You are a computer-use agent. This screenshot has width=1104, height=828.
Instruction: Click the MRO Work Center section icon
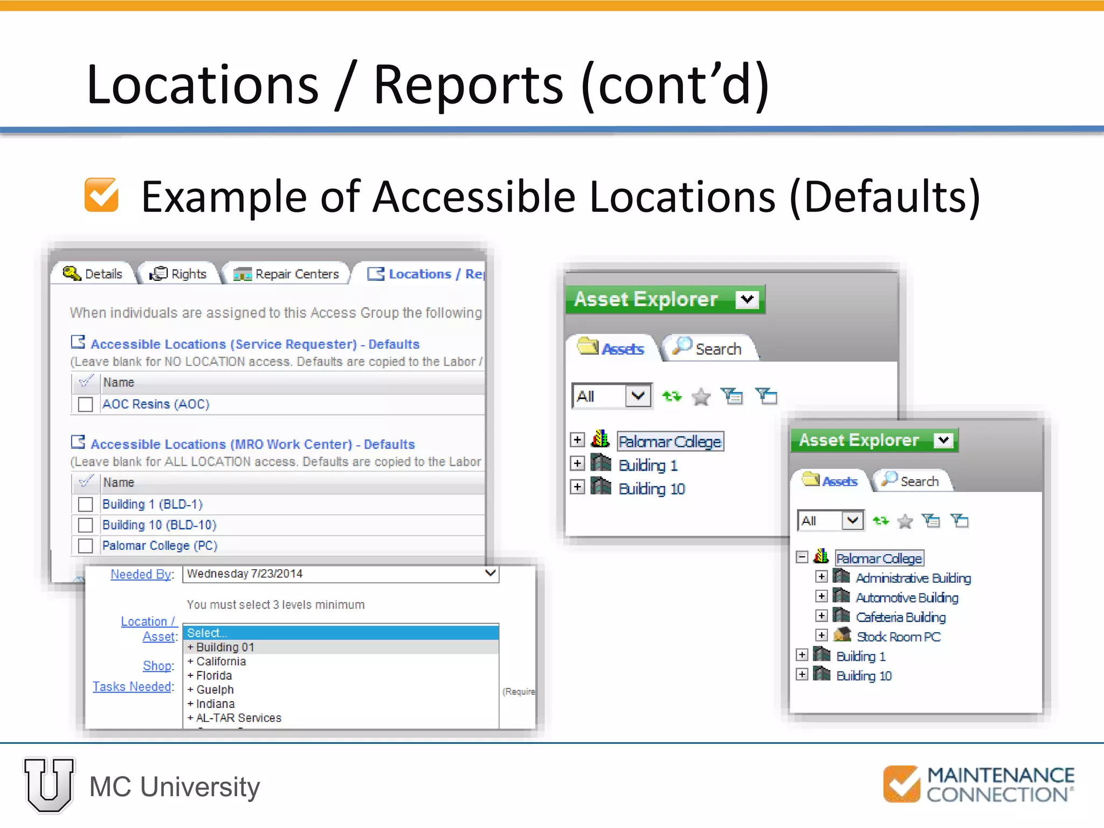[x=78, y=443]
